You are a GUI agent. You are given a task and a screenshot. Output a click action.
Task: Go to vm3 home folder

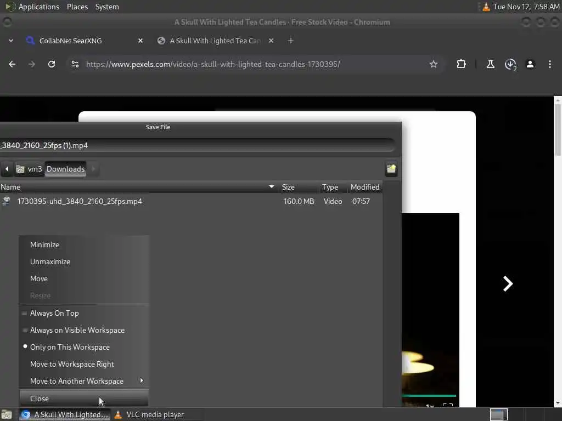(30, 169)
